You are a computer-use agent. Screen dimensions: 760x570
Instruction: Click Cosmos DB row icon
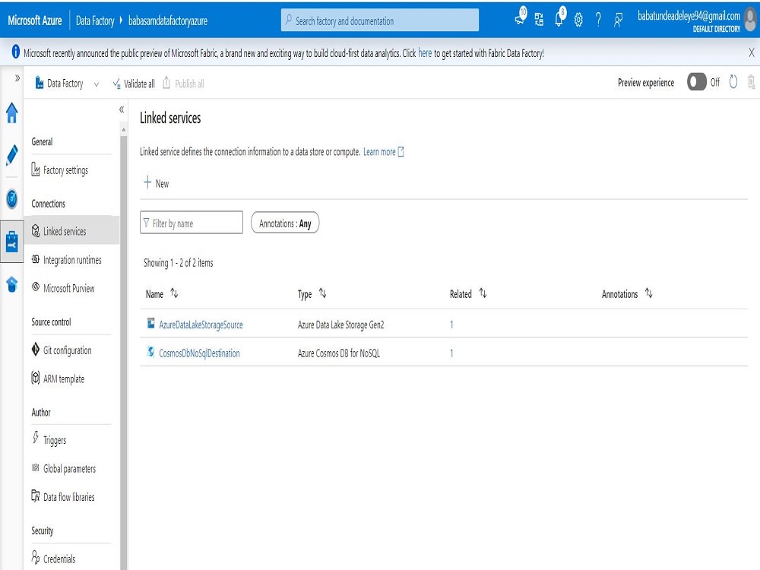151,351
